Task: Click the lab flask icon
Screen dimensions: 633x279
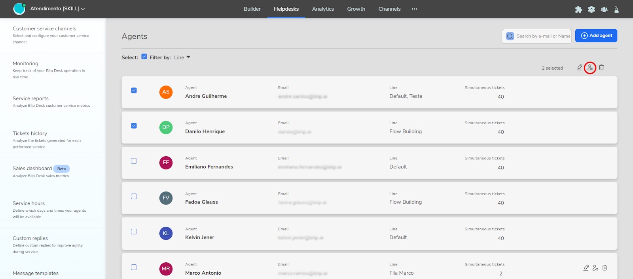Action: pyautogui.click(x=616, y=9)
